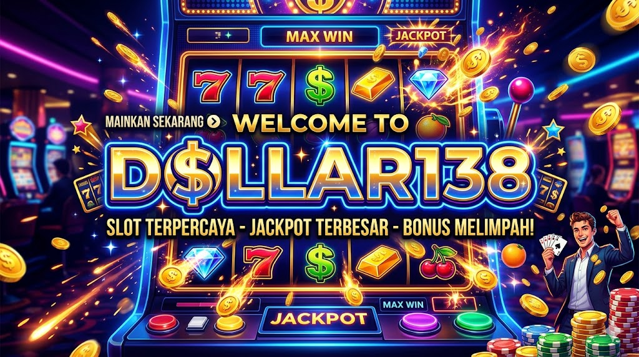Screen dimensions: 639x357
Task: Push the green round button on the machine
Action: click(474, 323)
